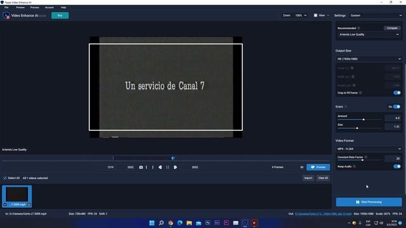Image resolution: width=406 pixels, height=228 pixels.
Task: Open the output file path link
Action: [323, 214]
